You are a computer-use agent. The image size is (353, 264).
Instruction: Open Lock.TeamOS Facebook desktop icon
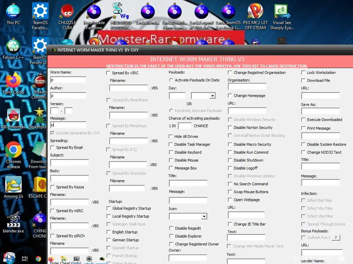(228, 16)
